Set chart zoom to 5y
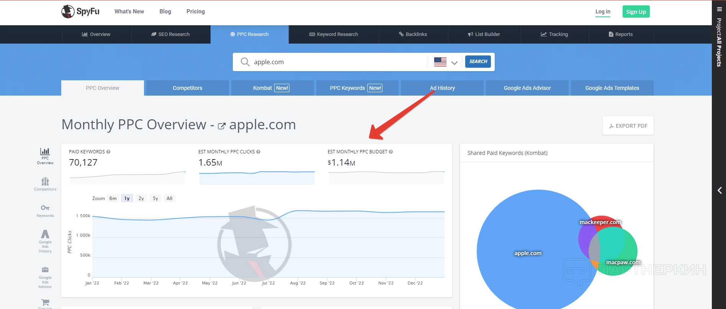726x309 pixels. [155, 198]
